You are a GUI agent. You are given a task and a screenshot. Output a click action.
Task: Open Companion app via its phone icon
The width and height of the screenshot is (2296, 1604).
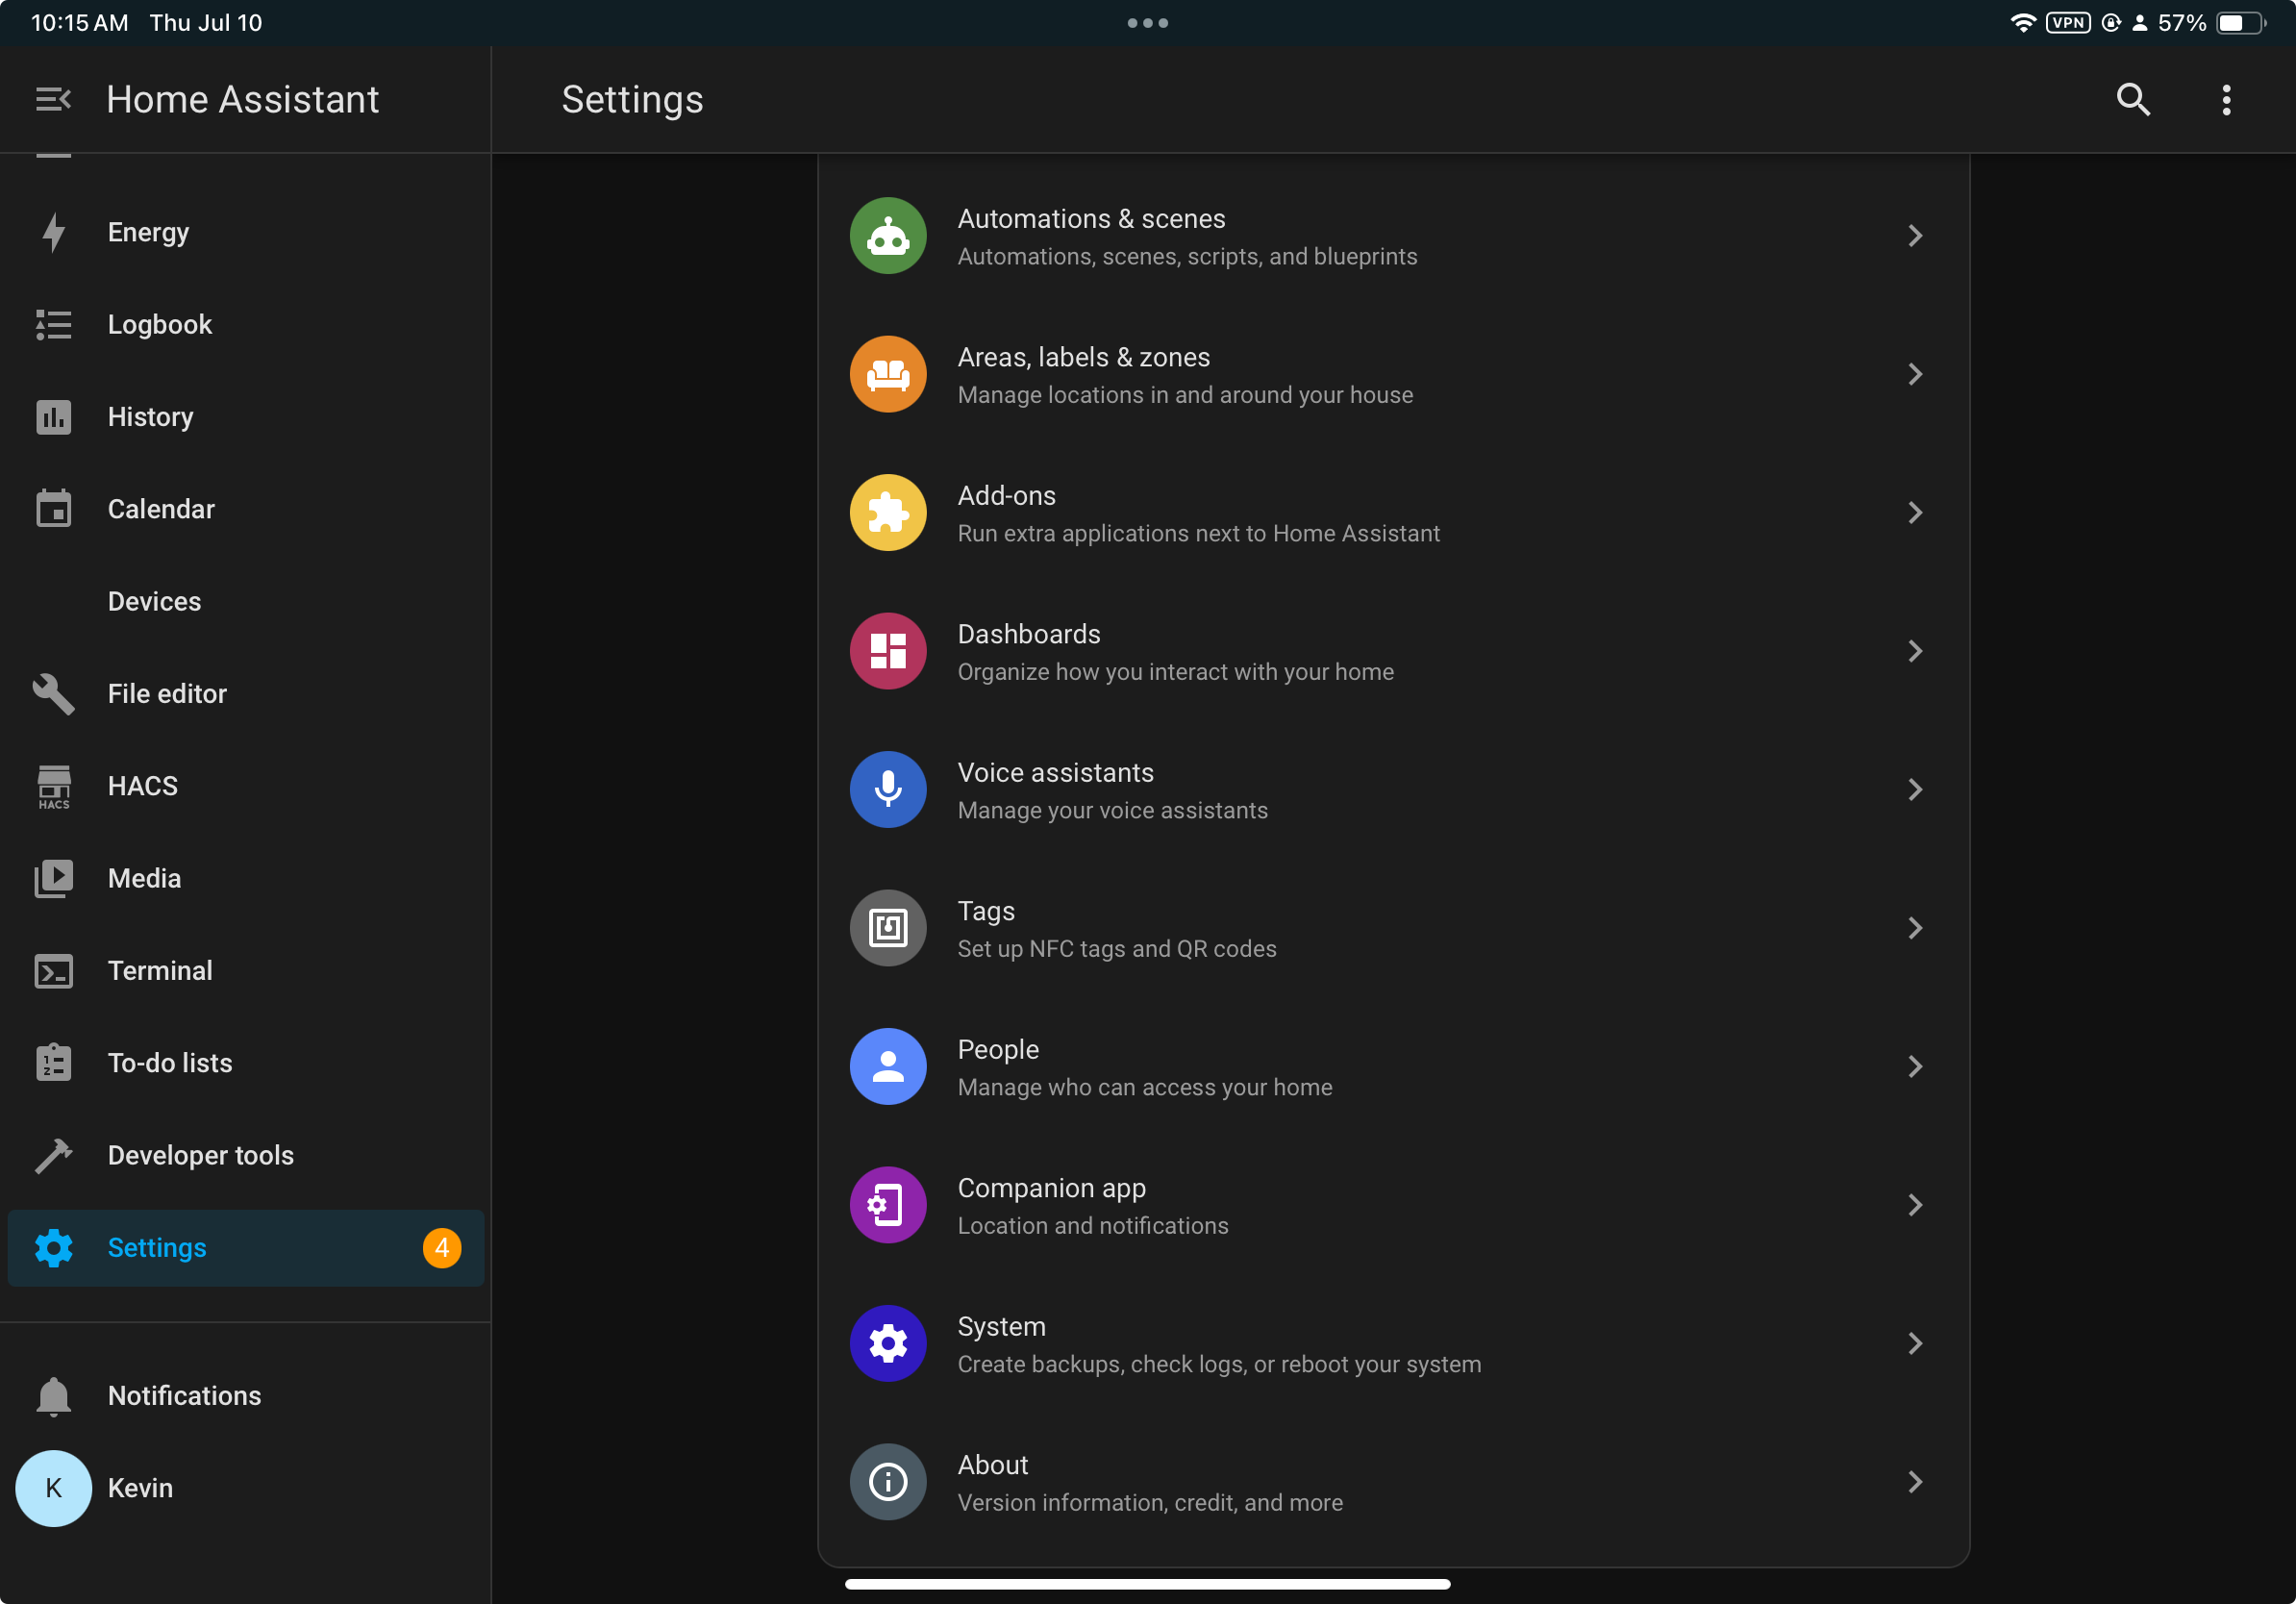(887, 1205)
